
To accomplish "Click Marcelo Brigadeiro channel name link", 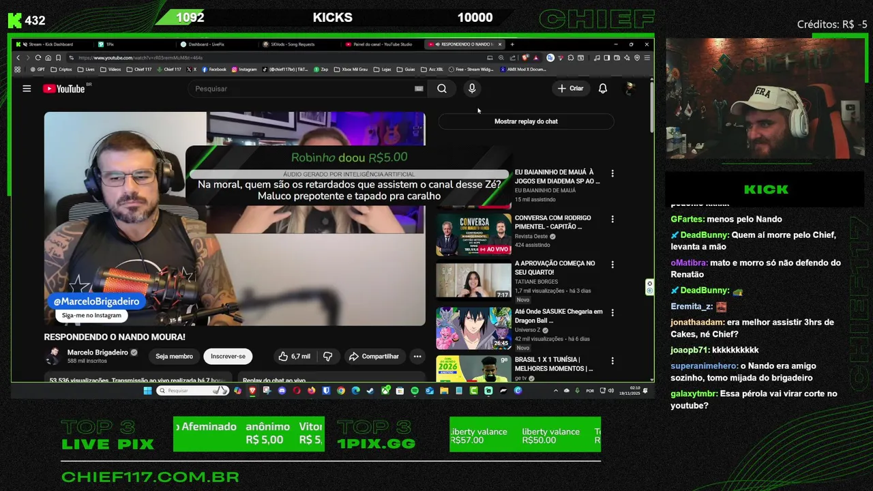I will tap(98, 353).
